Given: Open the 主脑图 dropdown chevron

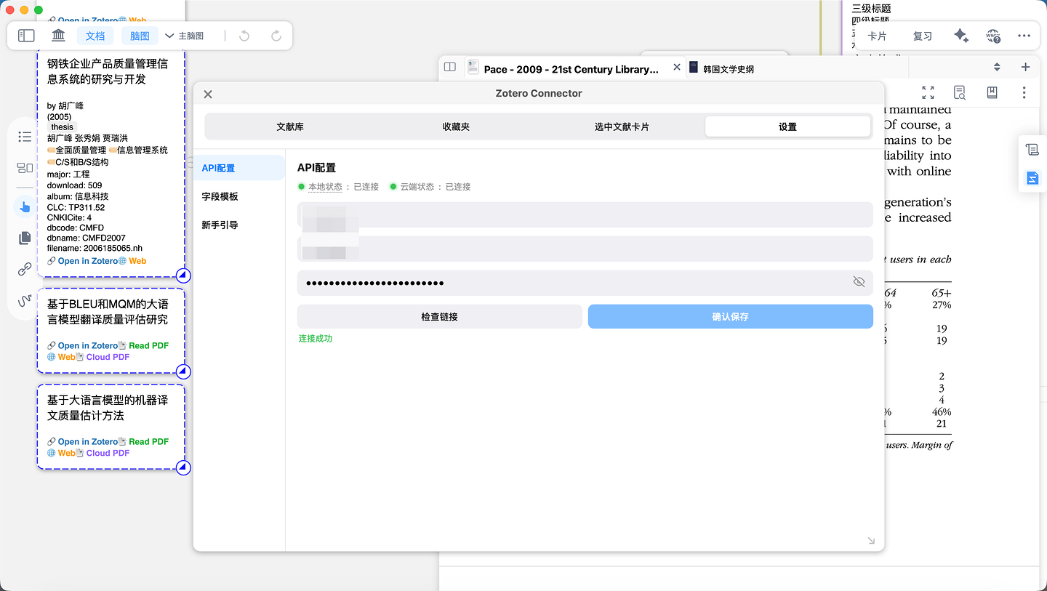Looking at the screenshot, I should (169, 35).
